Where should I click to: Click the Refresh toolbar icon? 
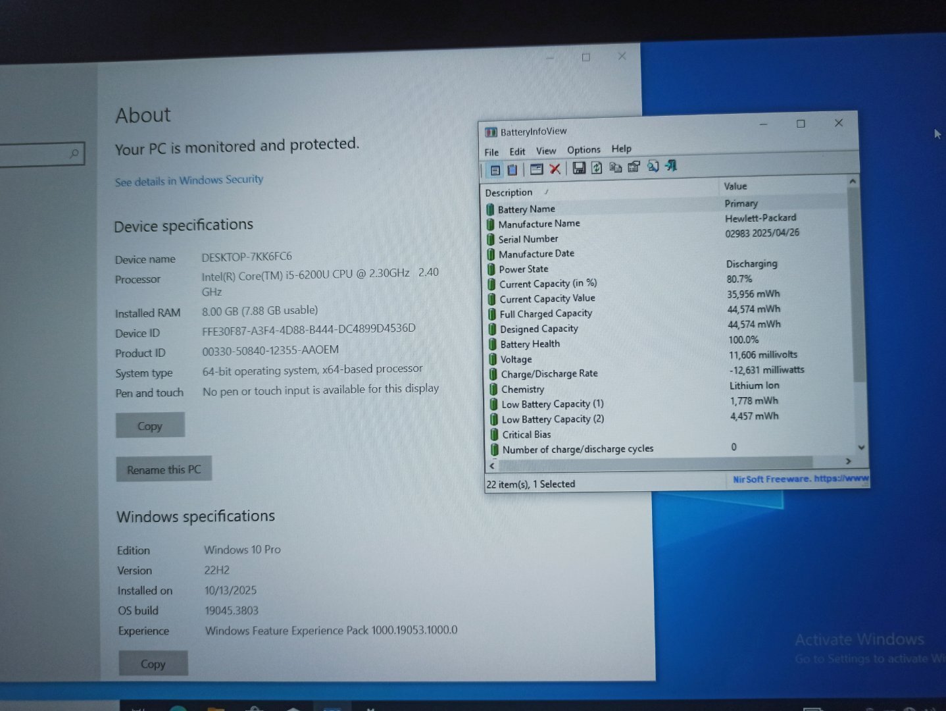pos(597,168)
